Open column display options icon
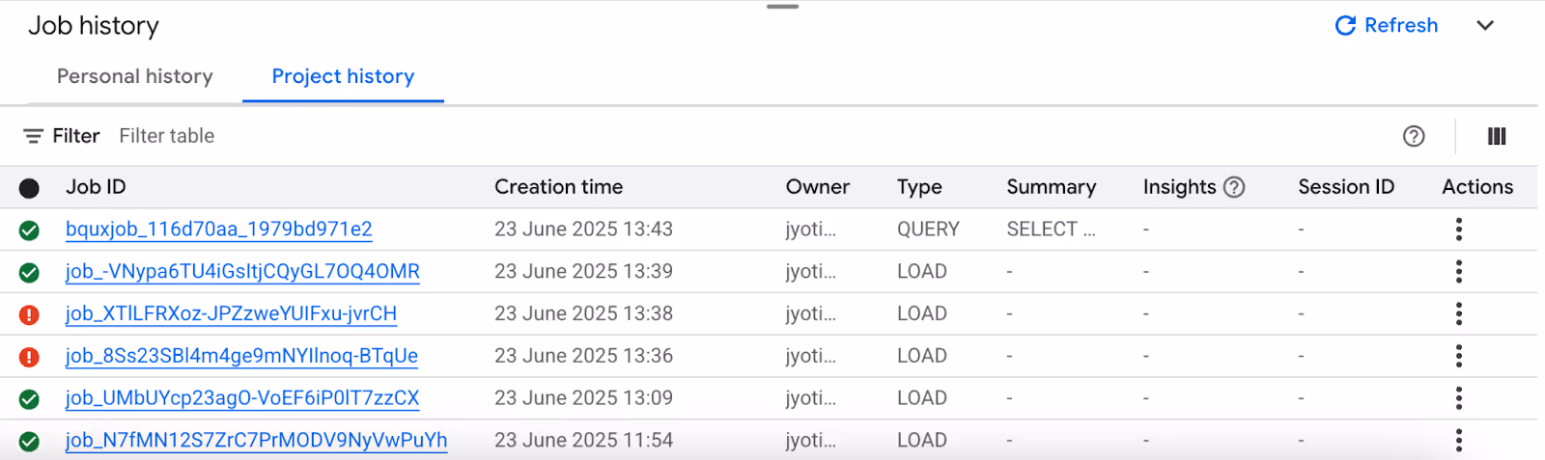This screenshot has height=460, width=1545. [1497, 136]
